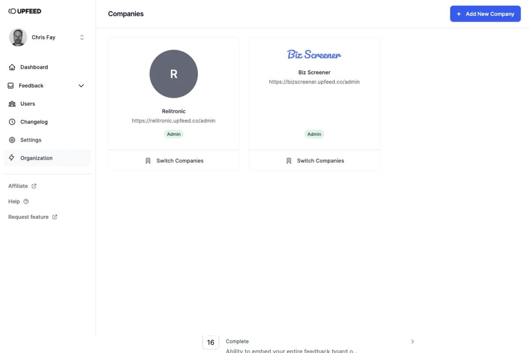Click the Biz Screener logo image

(x=314, y=54)
